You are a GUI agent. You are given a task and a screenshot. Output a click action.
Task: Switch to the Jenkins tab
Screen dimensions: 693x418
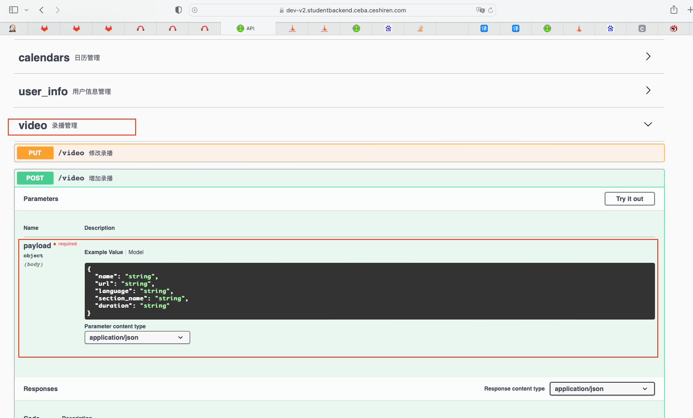point(12,28)
